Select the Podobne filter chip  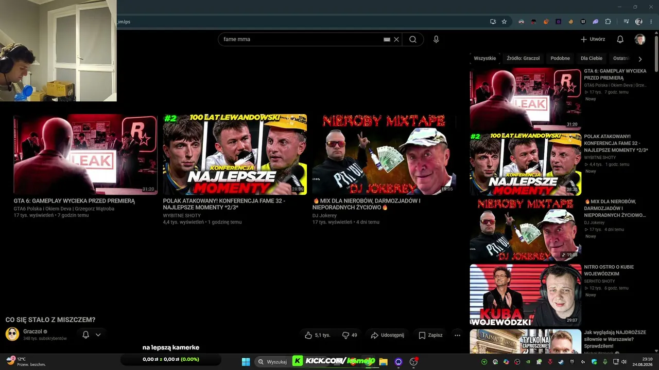coord(560,59)
